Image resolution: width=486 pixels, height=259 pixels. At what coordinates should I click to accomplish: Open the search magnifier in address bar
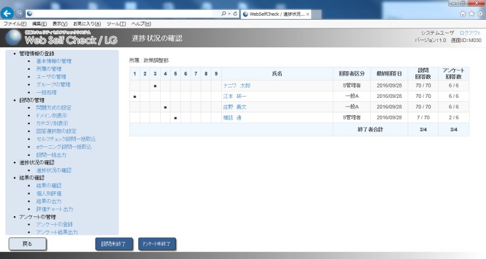(223, 14)
